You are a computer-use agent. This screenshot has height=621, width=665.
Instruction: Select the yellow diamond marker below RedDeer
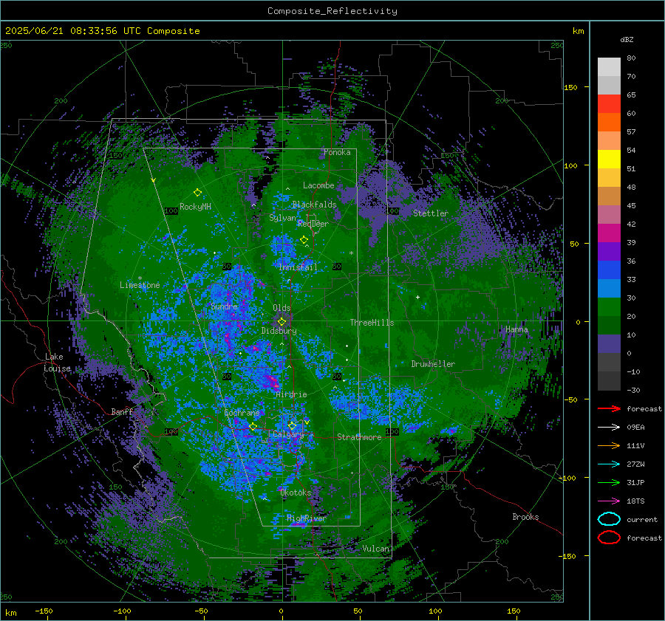click(304, 240)
